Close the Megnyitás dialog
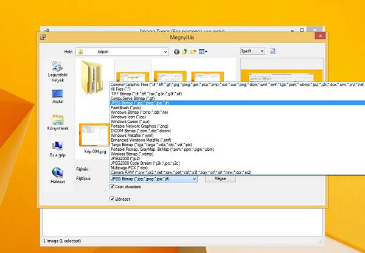Image resolution: width=365 pixels, height=253 pixels. pyautogui.click(x=320, y=36)
